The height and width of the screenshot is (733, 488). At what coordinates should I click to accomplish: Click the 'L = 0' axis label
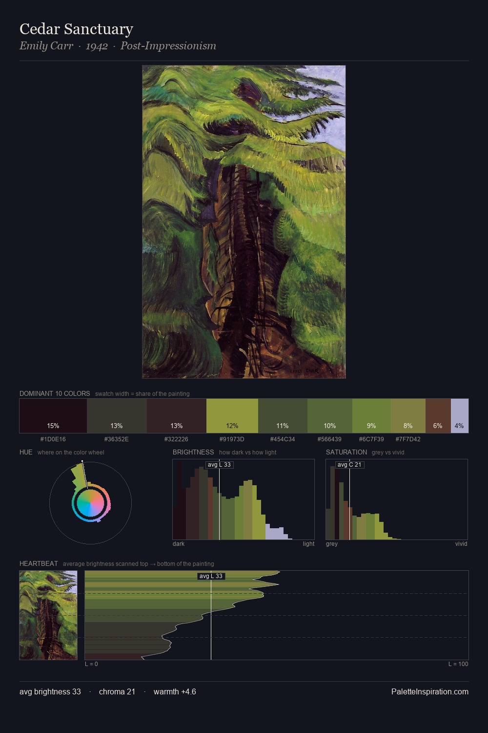91,664
